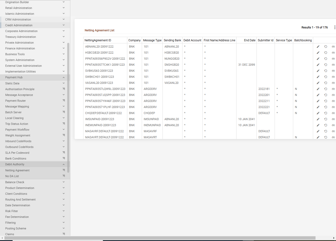Expand the Treasury Administration menu
336x241 pixels.
[x=64, y=37]
